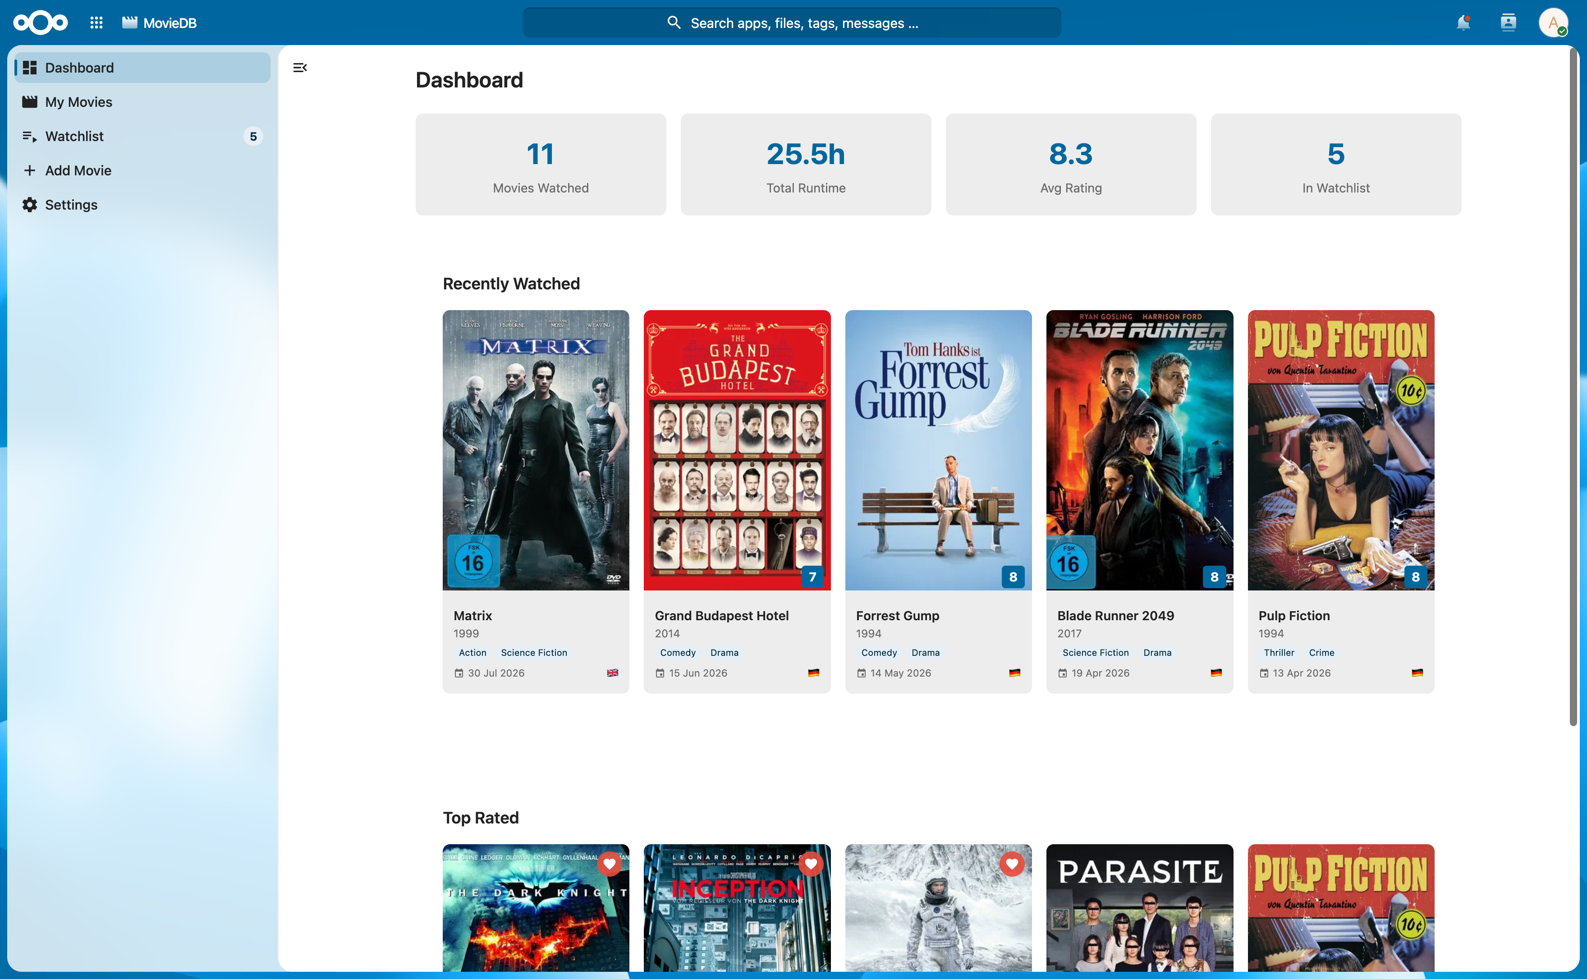The height and width of the screenshot is (979, 1587).
Task: Click calendar icon beside 19 Apr 2026
Action: coord(1063,673)
